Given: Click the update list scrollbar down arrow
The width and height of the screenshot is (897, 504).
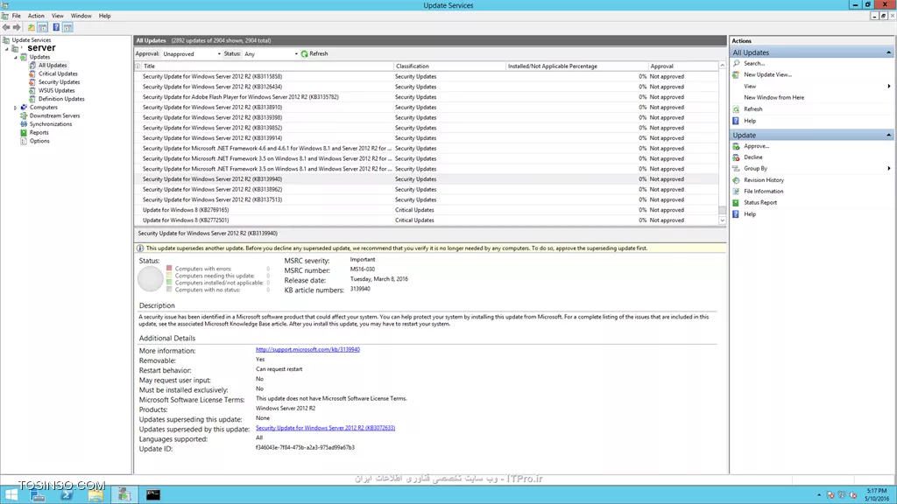Looking at the screenshot, I should point(722,220).
